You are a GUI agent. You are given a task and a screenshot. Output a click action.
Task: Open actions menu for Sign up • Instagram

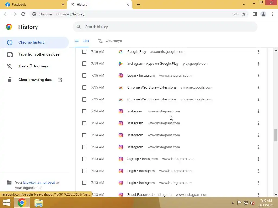(x=259, y=159)
